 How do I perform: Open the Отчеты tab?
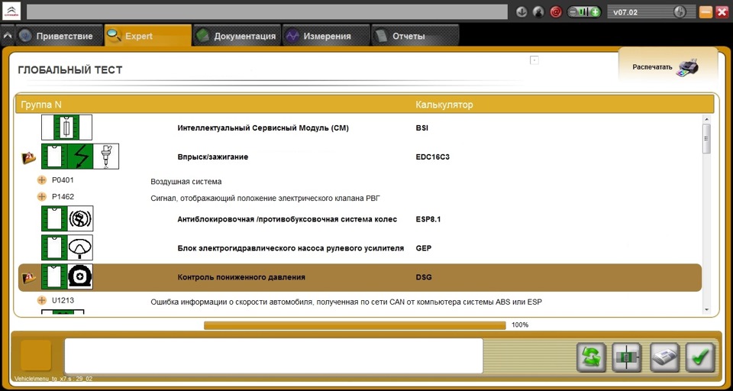[415, 36]
